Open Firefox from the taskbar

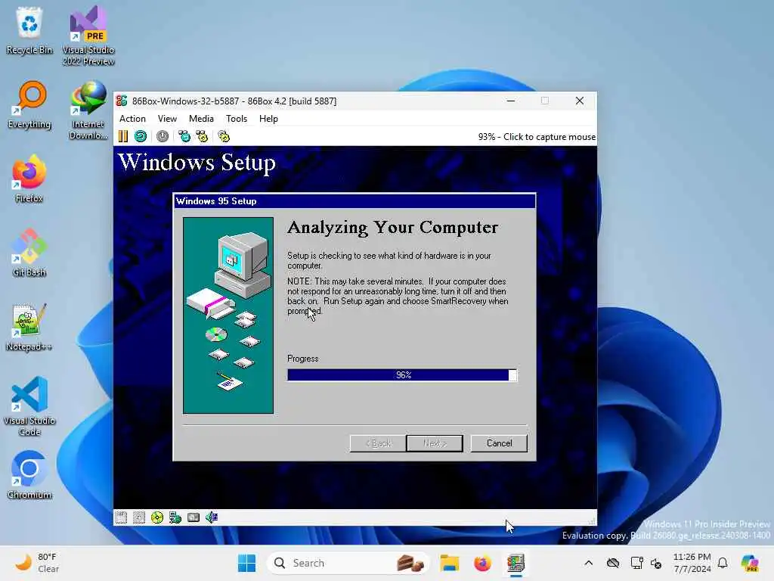click(482, 563)
